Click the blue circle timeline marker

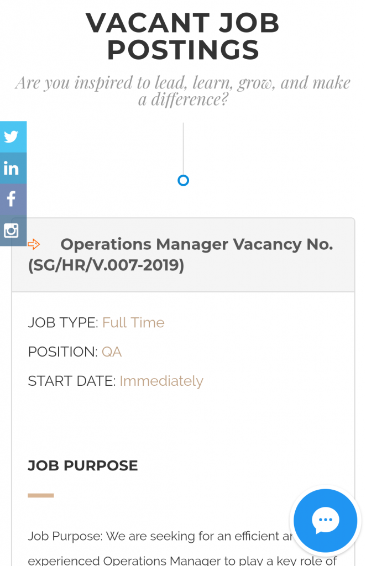[184, 181]
